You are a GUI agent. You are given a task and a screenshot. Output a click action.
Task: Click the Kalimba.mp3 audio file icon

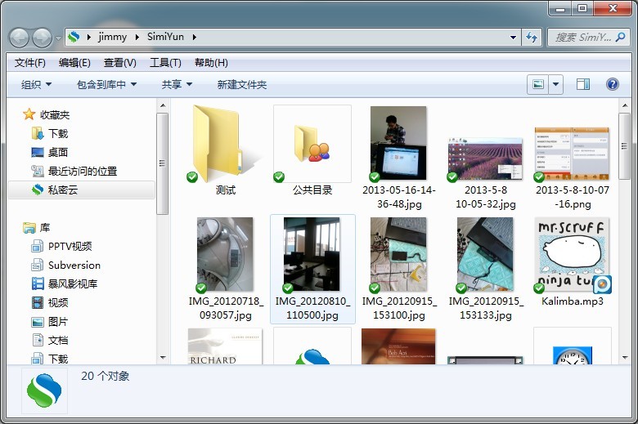point(572,256)
